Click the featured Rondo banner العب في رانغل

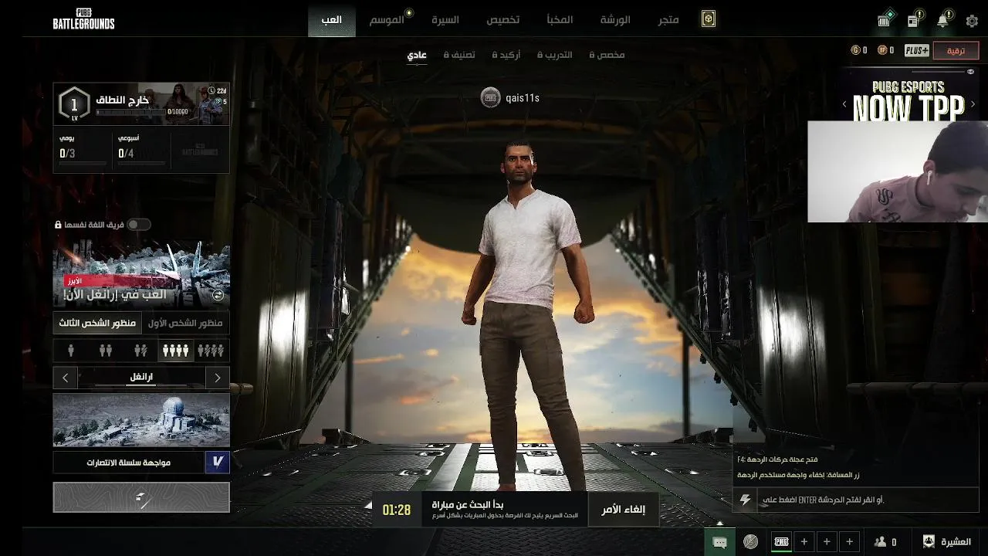(141, 274)
